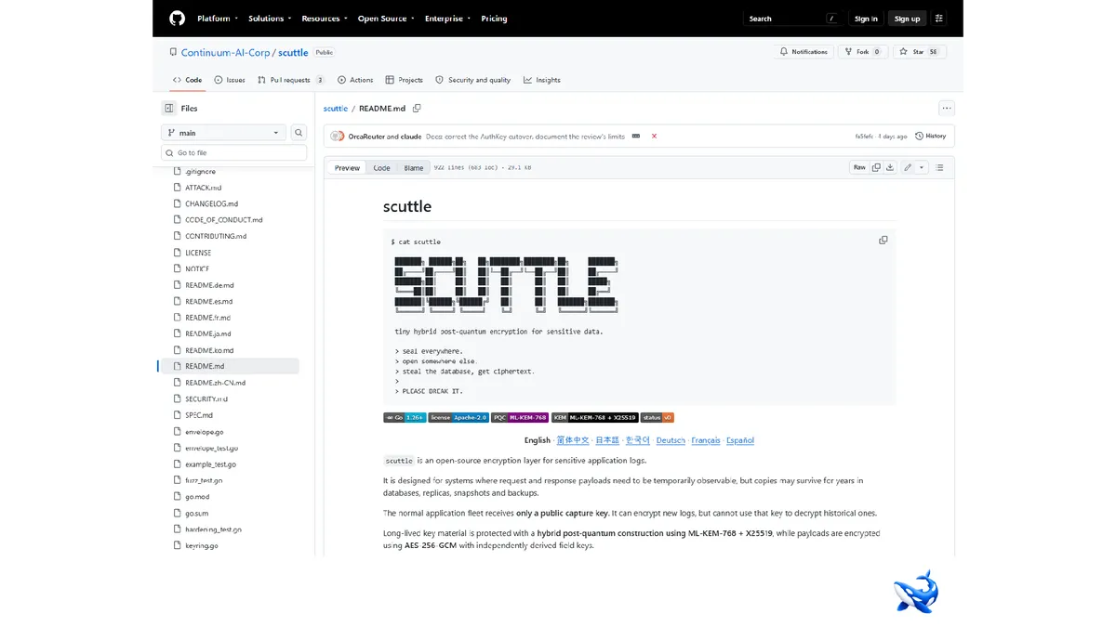The height and width of the screenshot is (627, 1116).
Task: Click Sign in
Action: pyautogui.click(x=866, y=19)
